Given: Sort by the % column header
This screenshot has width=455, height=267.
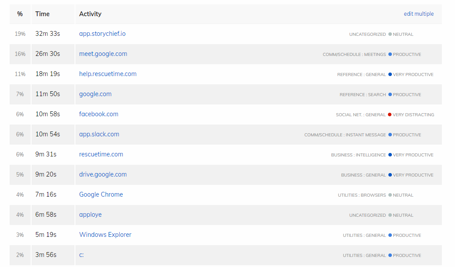Looking at the screenshot, I should (20, 14).
